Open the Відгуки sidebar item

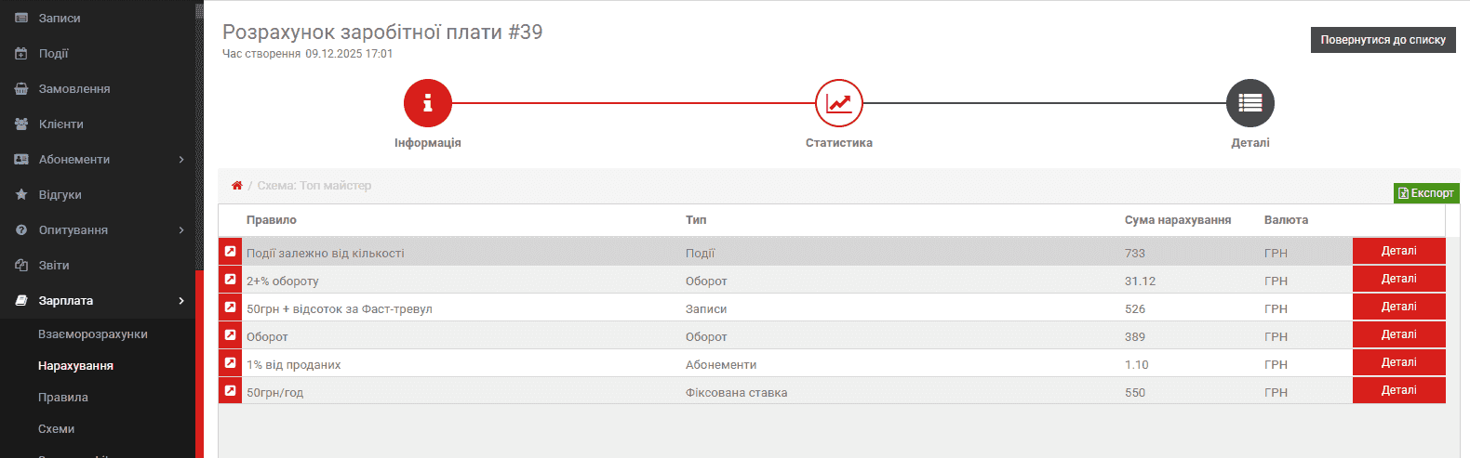[x=60, y=195]
